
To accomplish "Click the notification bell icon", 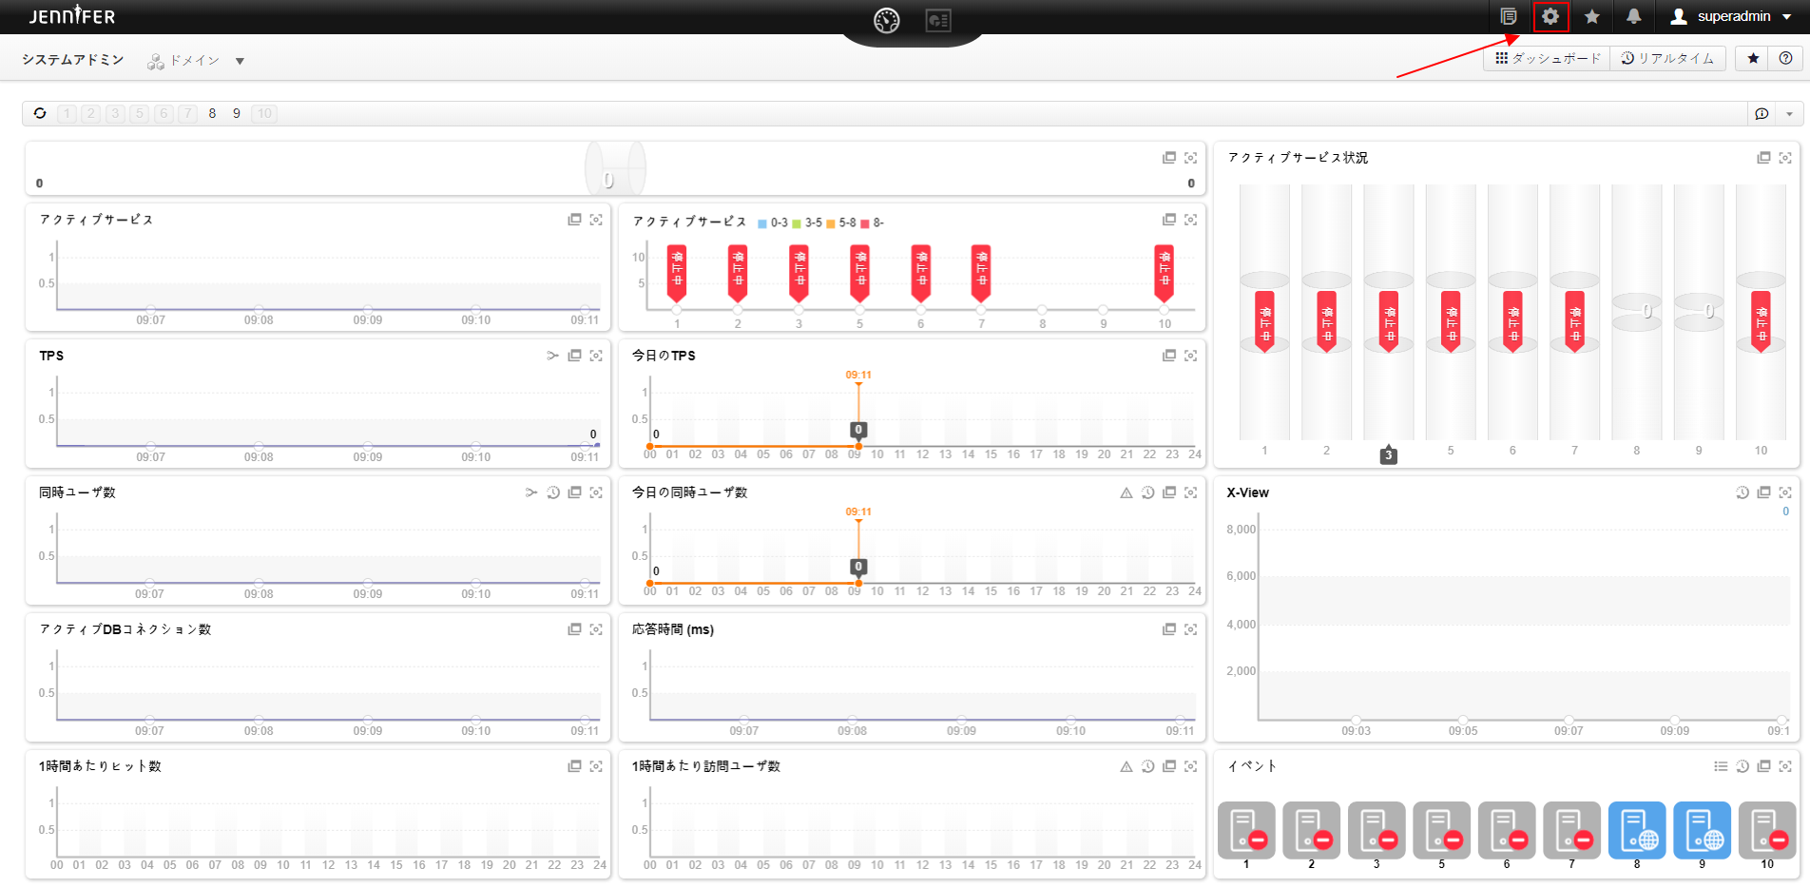I will pos(1633,16).
